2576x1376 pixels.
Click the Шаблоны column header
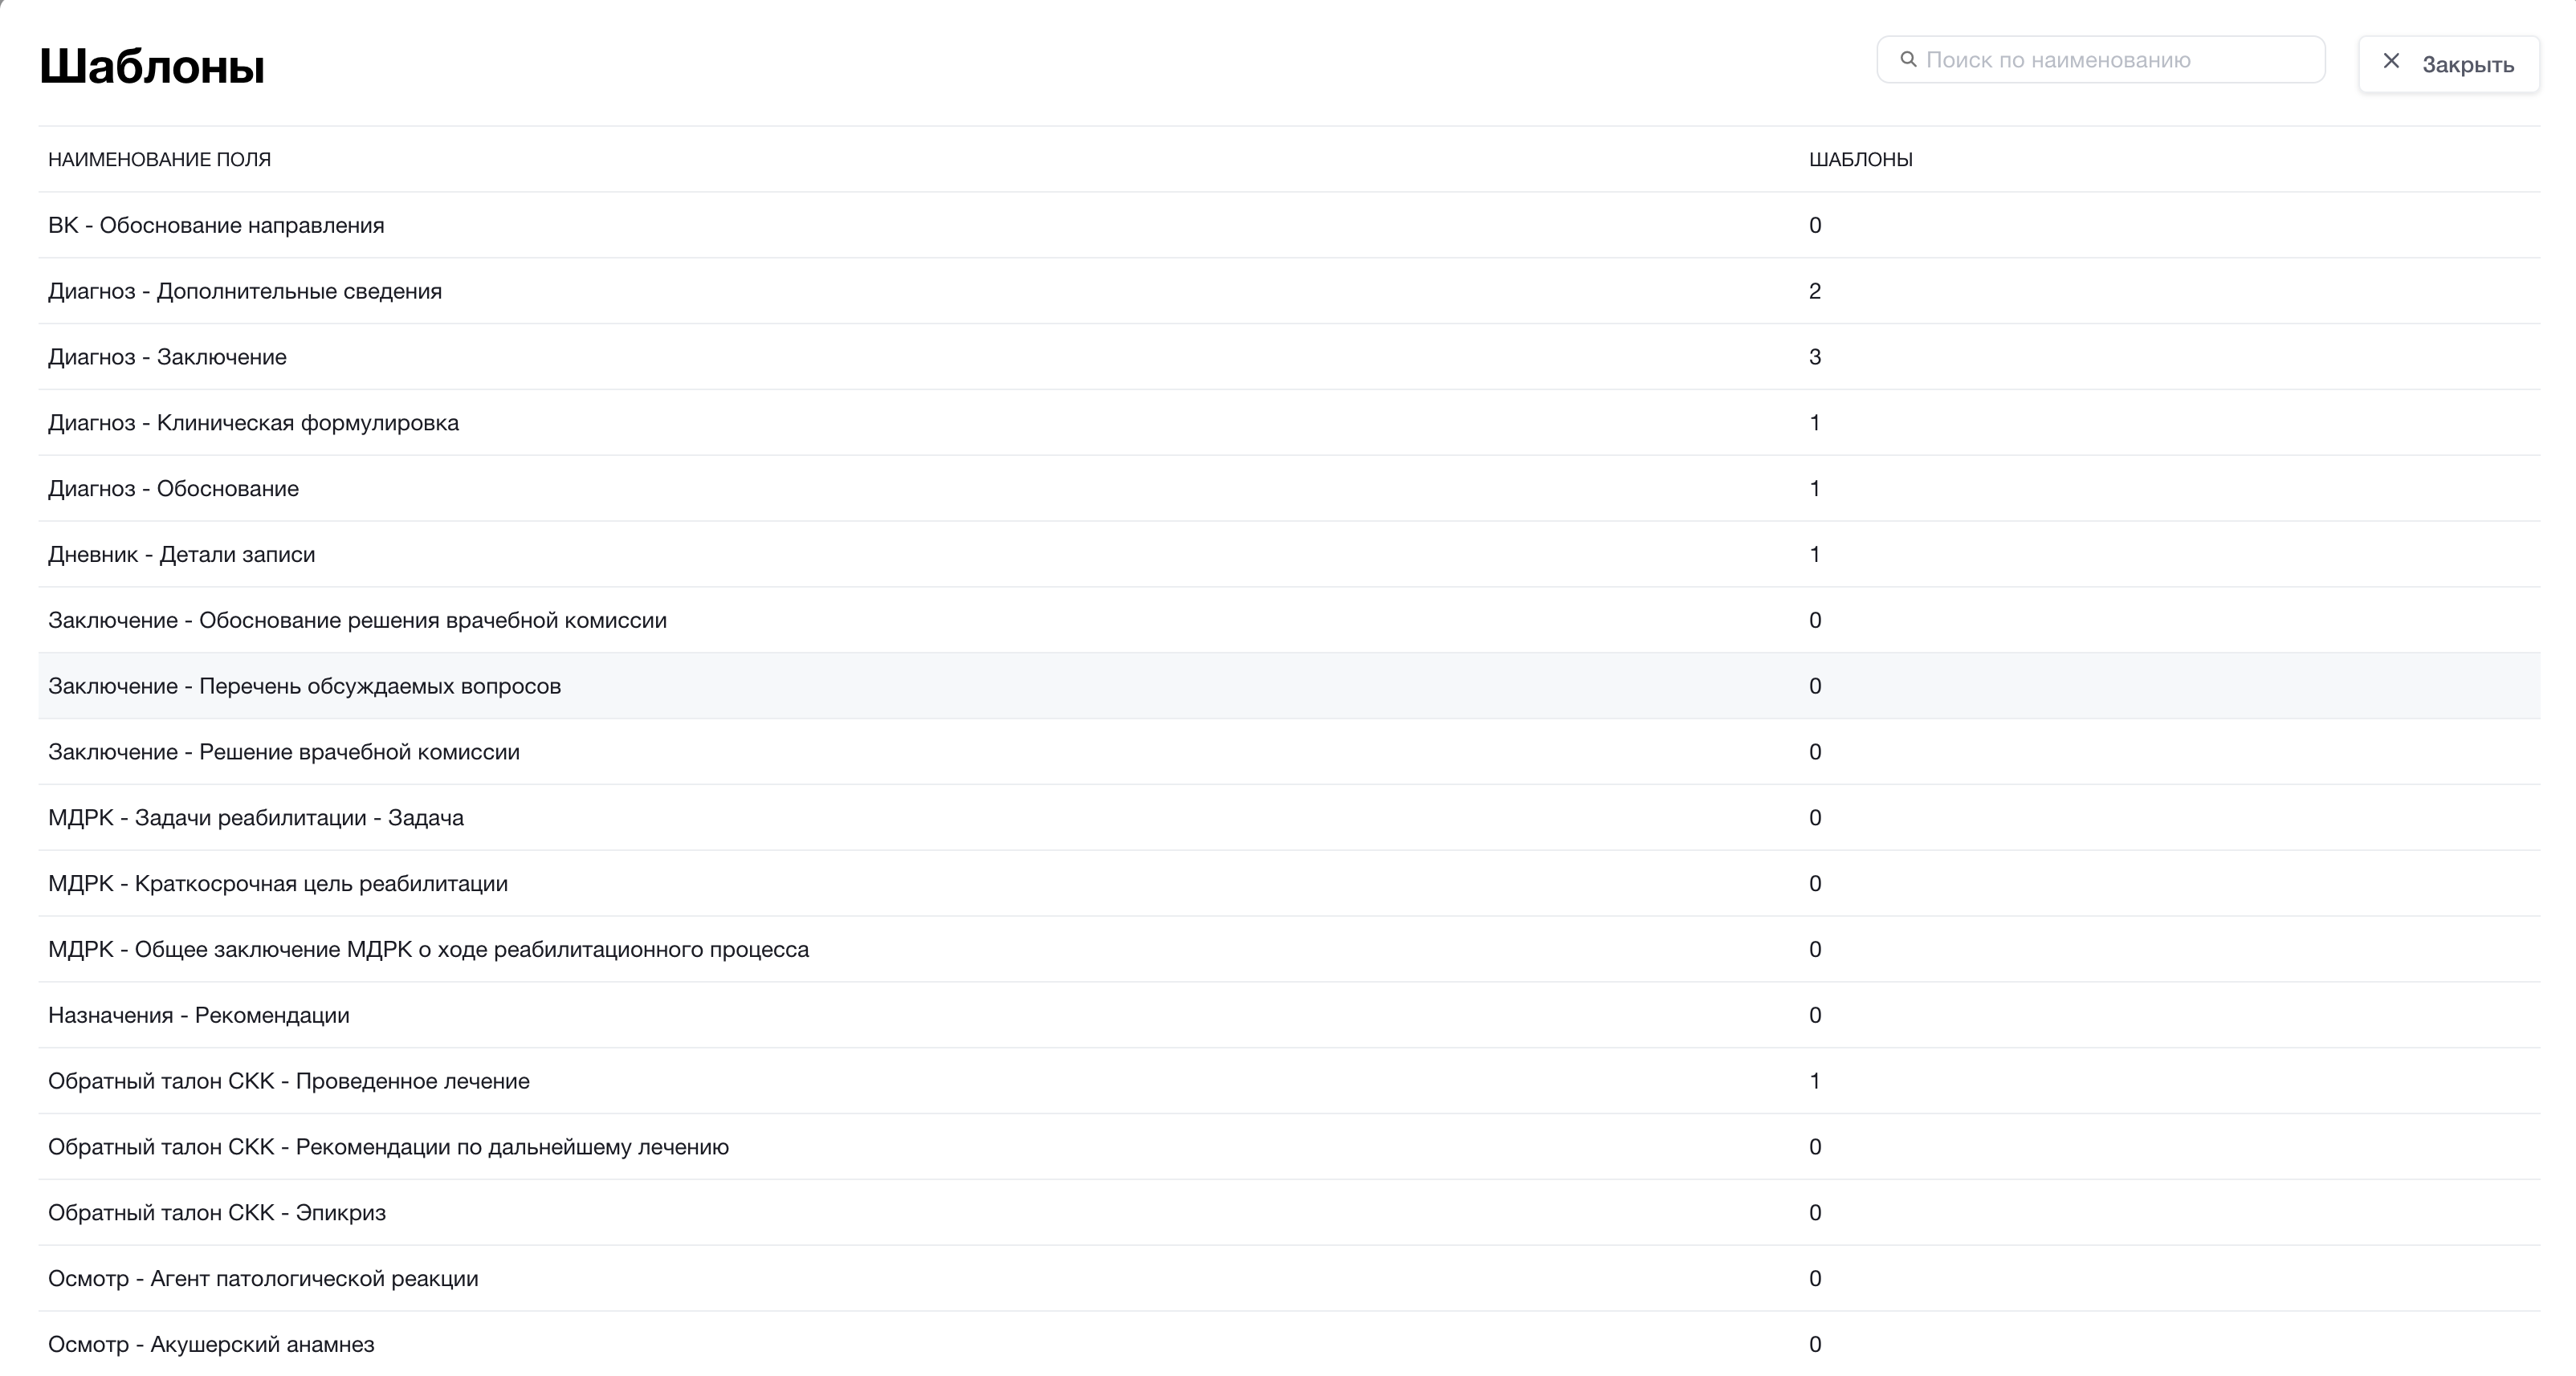1860,160
